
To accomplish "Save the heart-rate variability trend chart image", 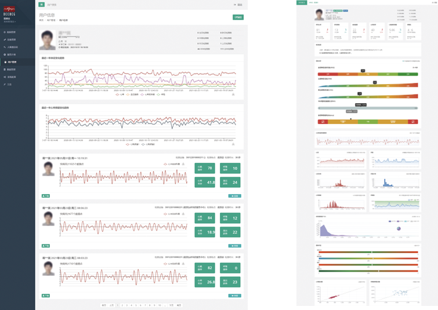I will coord(233,144).
